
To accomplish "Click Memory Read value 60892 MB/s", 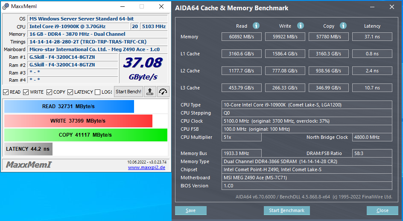I will coord(241,37).
